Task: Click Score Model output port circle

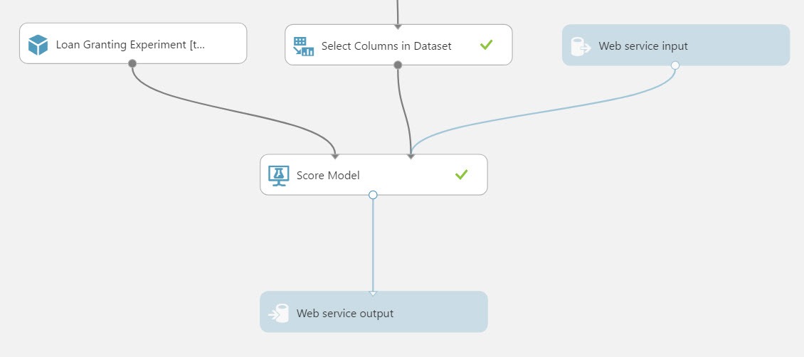Action: coord(373,195)
